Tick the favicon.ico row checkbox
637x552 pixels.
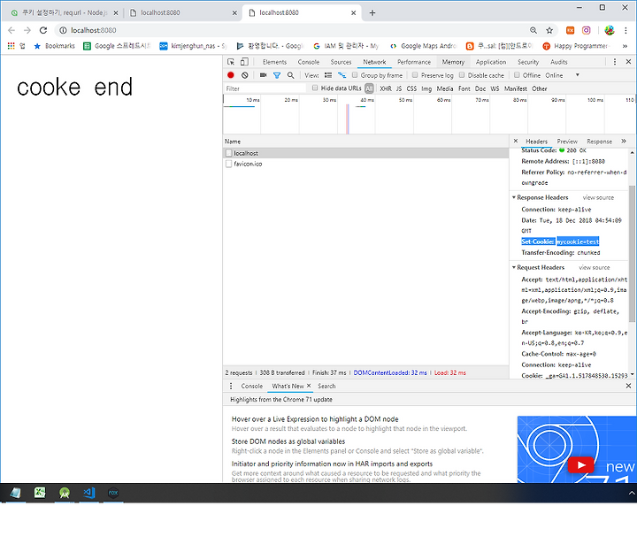(229, 164)
